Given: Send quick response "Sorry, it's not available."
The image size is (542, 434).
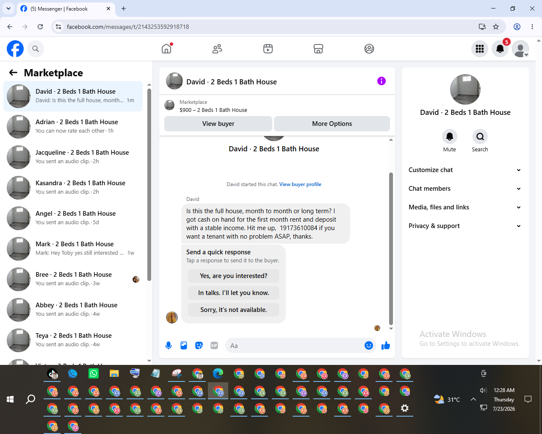Looking at the screenshot, I should click(x=233, y=310).
